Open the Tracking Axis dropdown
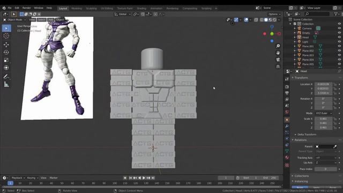343x193 pixels. tap(326, 158)
